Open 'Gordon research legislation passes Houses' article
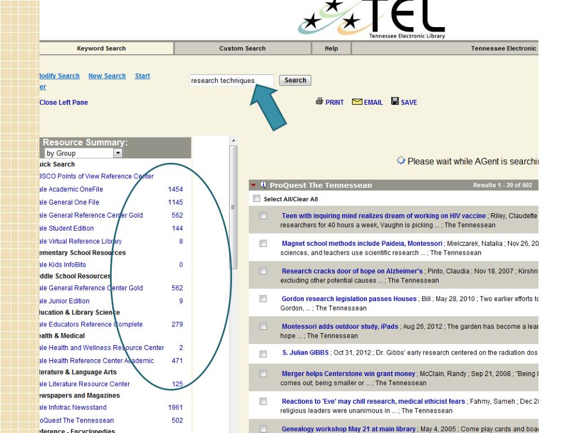The height and width of the screenshot is (433, 578). 349,299
